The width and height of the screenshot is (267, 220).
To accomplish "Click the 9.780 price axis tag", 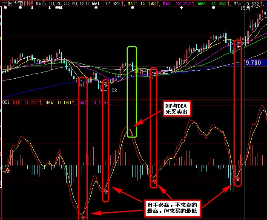I will (x=256, y=63).
